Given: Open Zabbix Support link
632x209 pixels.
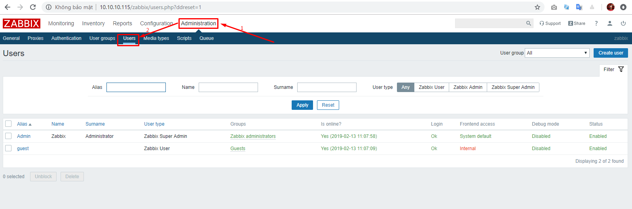Looking at the screenshot, I should point(550,23).
